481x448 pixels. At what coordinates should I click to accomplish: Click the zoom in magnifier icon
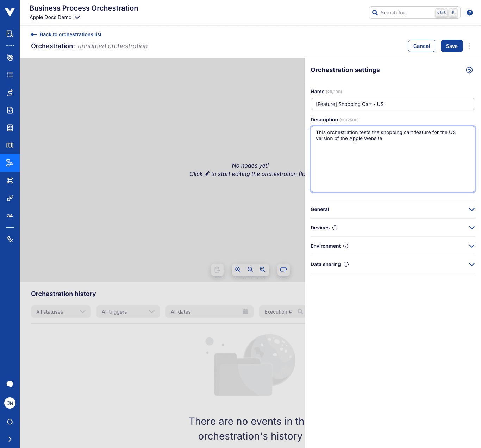click(238, 270)
